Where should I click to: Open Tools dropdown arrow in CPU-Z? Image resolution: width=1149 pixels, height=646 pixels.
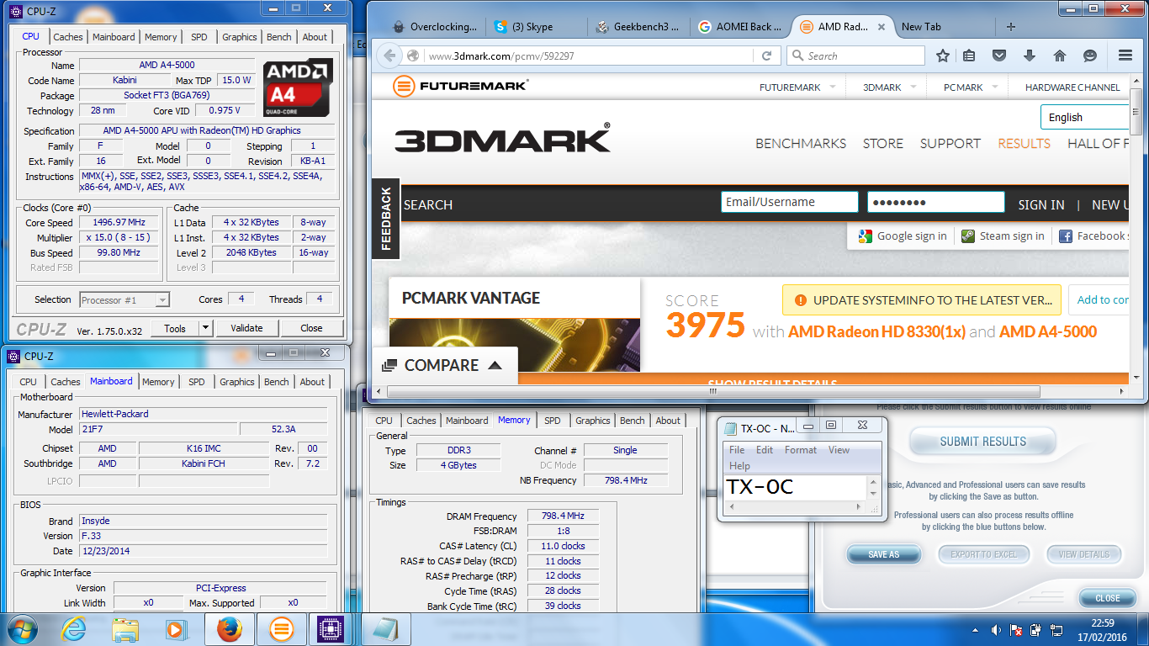coord(204,328)
